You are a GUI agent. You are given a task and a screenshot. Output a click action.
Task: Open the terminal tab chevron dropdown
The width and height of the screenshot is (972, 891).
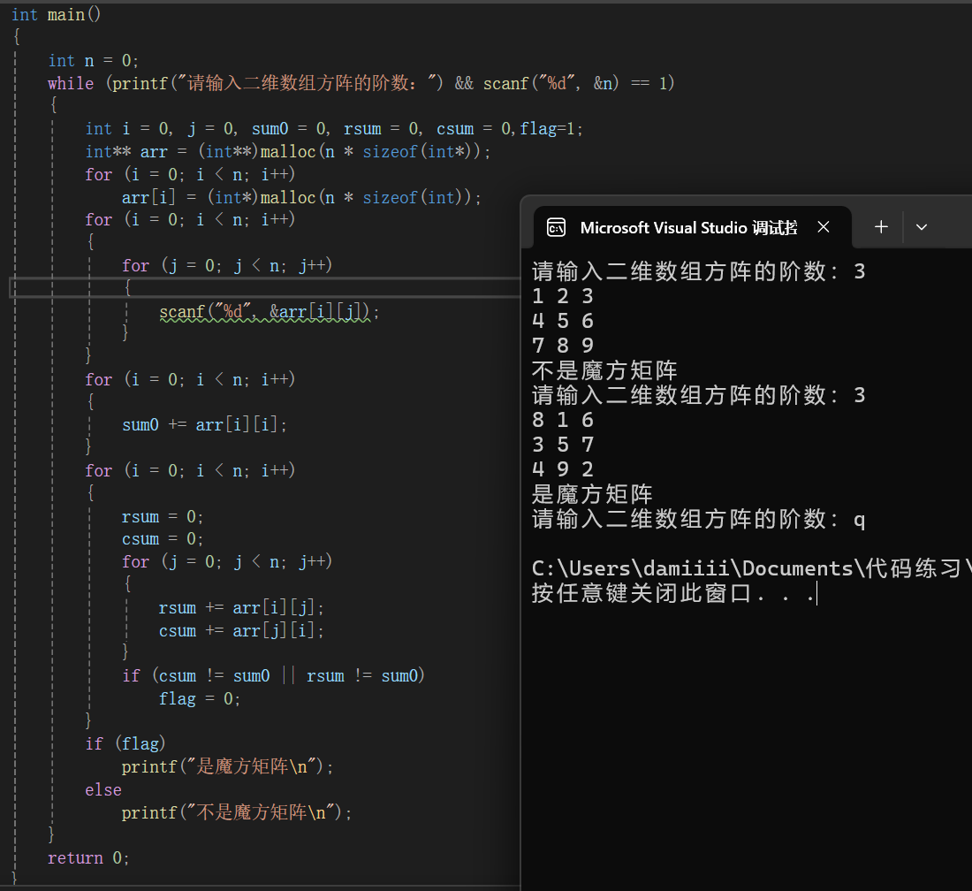click(922, 227)
